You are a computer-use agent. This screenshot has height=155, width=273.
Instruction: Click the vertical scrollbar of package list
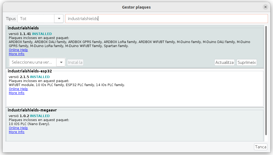pyautogui.click(x=266, y=80)
